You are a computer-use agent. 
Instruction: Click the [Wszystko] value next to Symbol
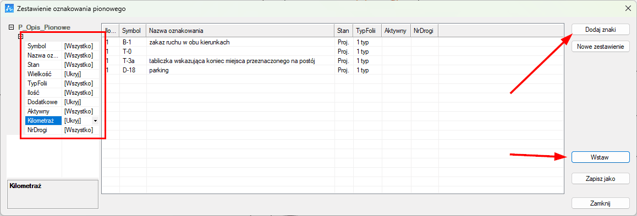pyautogui.click(x=79, y=46)
